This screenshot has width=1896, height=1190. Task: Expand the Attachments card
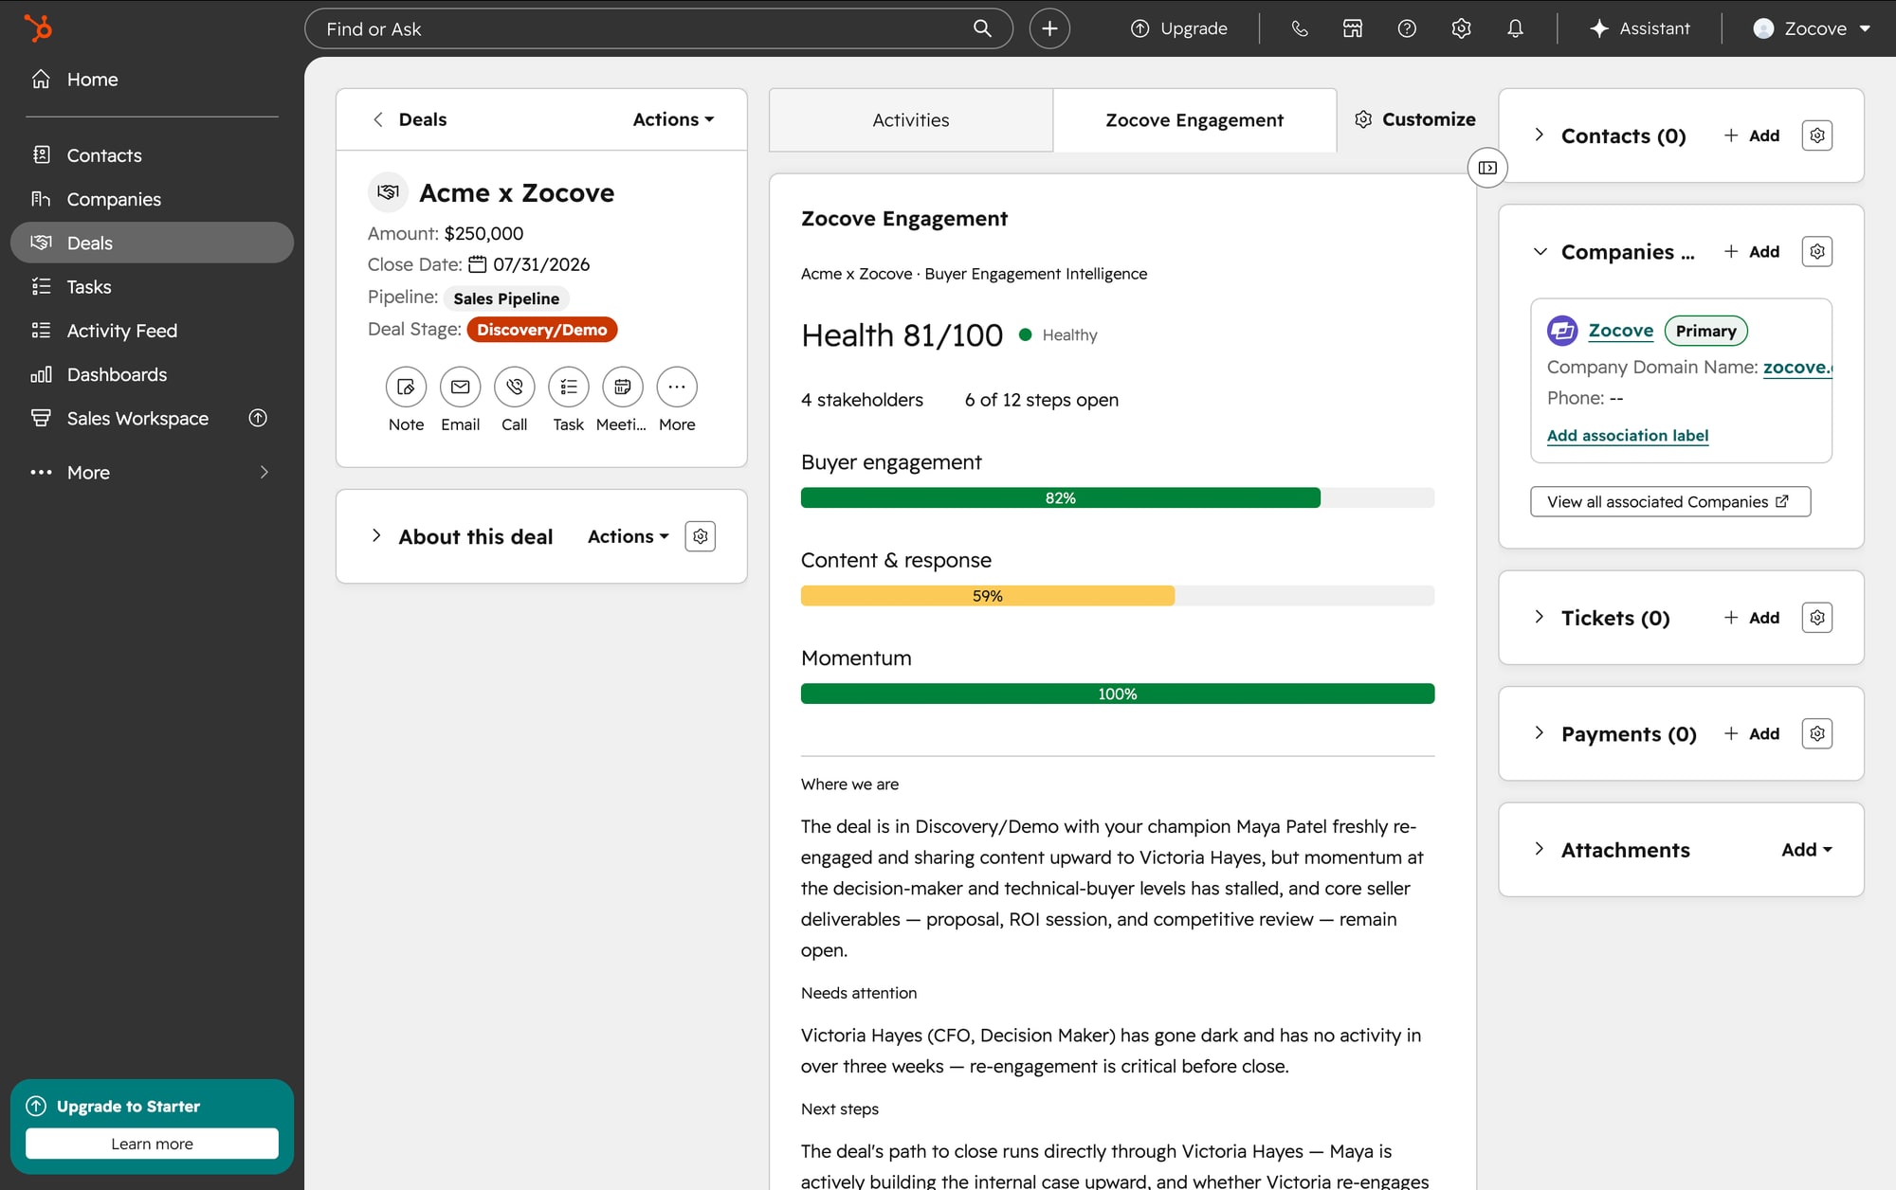click(x=1539, y=850)
